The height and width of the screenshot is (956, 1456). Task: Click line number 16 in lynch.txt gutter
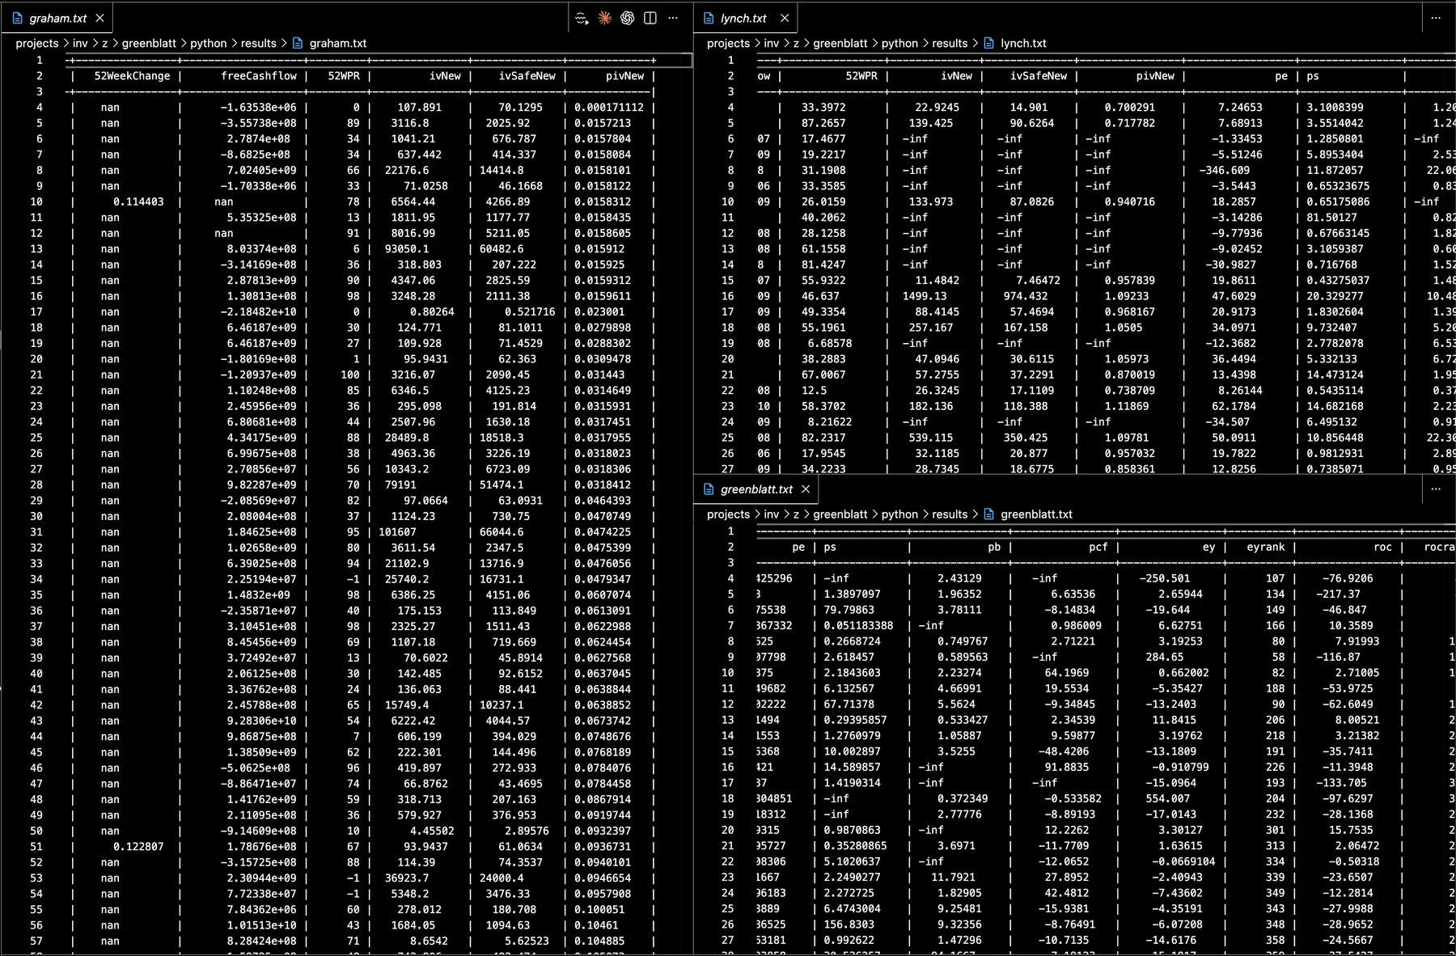pos(727,297)
